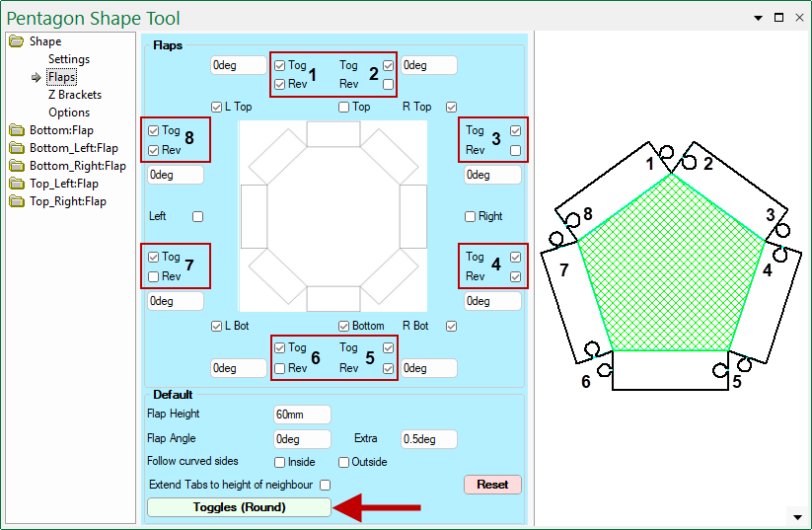812x530 pixels.
Task: Click the Shape folder icon in tree
Action: click(x=16, y=41)
